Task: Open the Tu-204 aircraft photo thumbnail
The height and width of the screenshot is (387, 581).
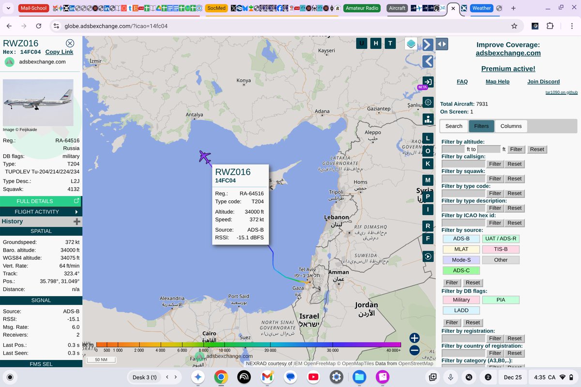Action: [38, 103]
